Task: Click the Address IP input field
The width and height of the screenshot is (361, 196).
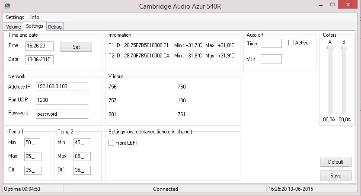Action: click(x=62, y=86)
